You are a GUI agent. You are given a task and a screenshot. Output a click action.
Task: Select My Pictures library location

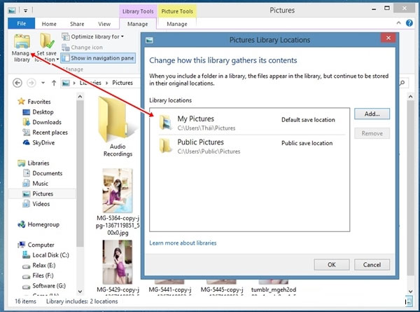[x=252, y=123]
